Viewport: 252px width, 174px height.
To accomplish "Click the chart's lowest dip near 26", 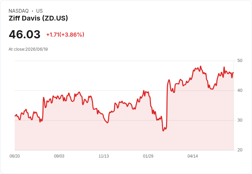I will coord(163,131).
